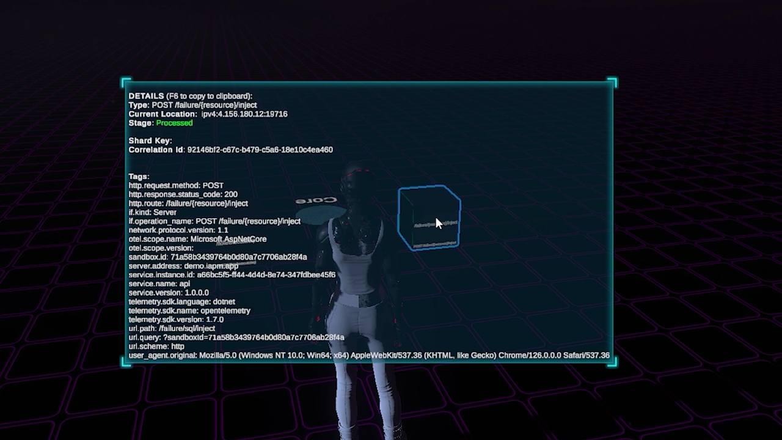The height and width of the screenshot is (440, 782).
Task: Click the url.path: /failure/sql/inject tag
Action: (x=172, y=329)
